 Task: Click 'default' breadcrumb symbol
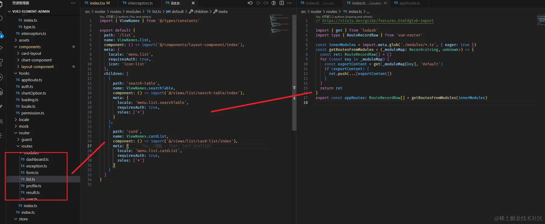coord(175,11)
